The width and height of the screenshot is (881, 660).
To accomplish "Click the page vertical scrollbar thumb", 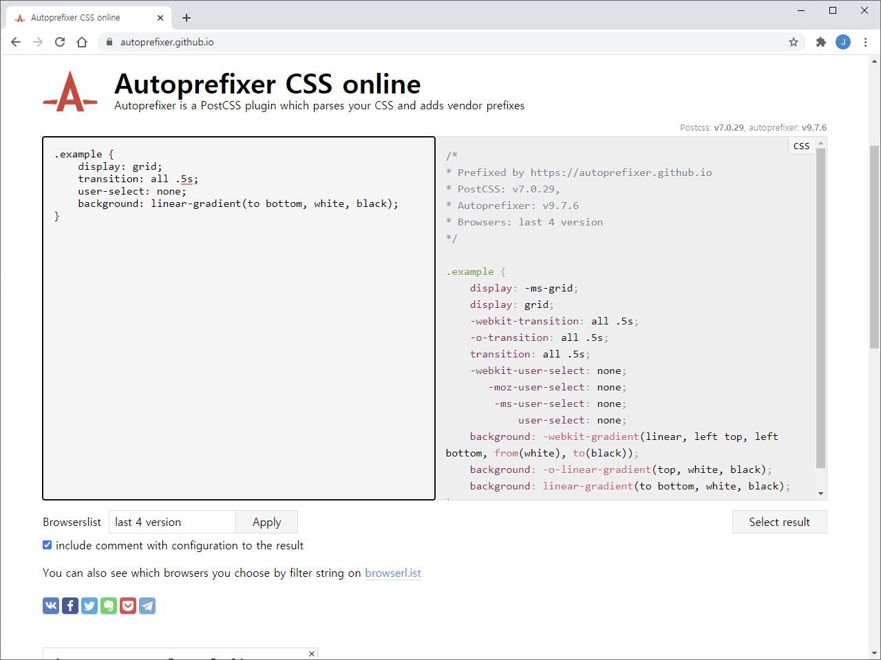I will coord(874,247).
